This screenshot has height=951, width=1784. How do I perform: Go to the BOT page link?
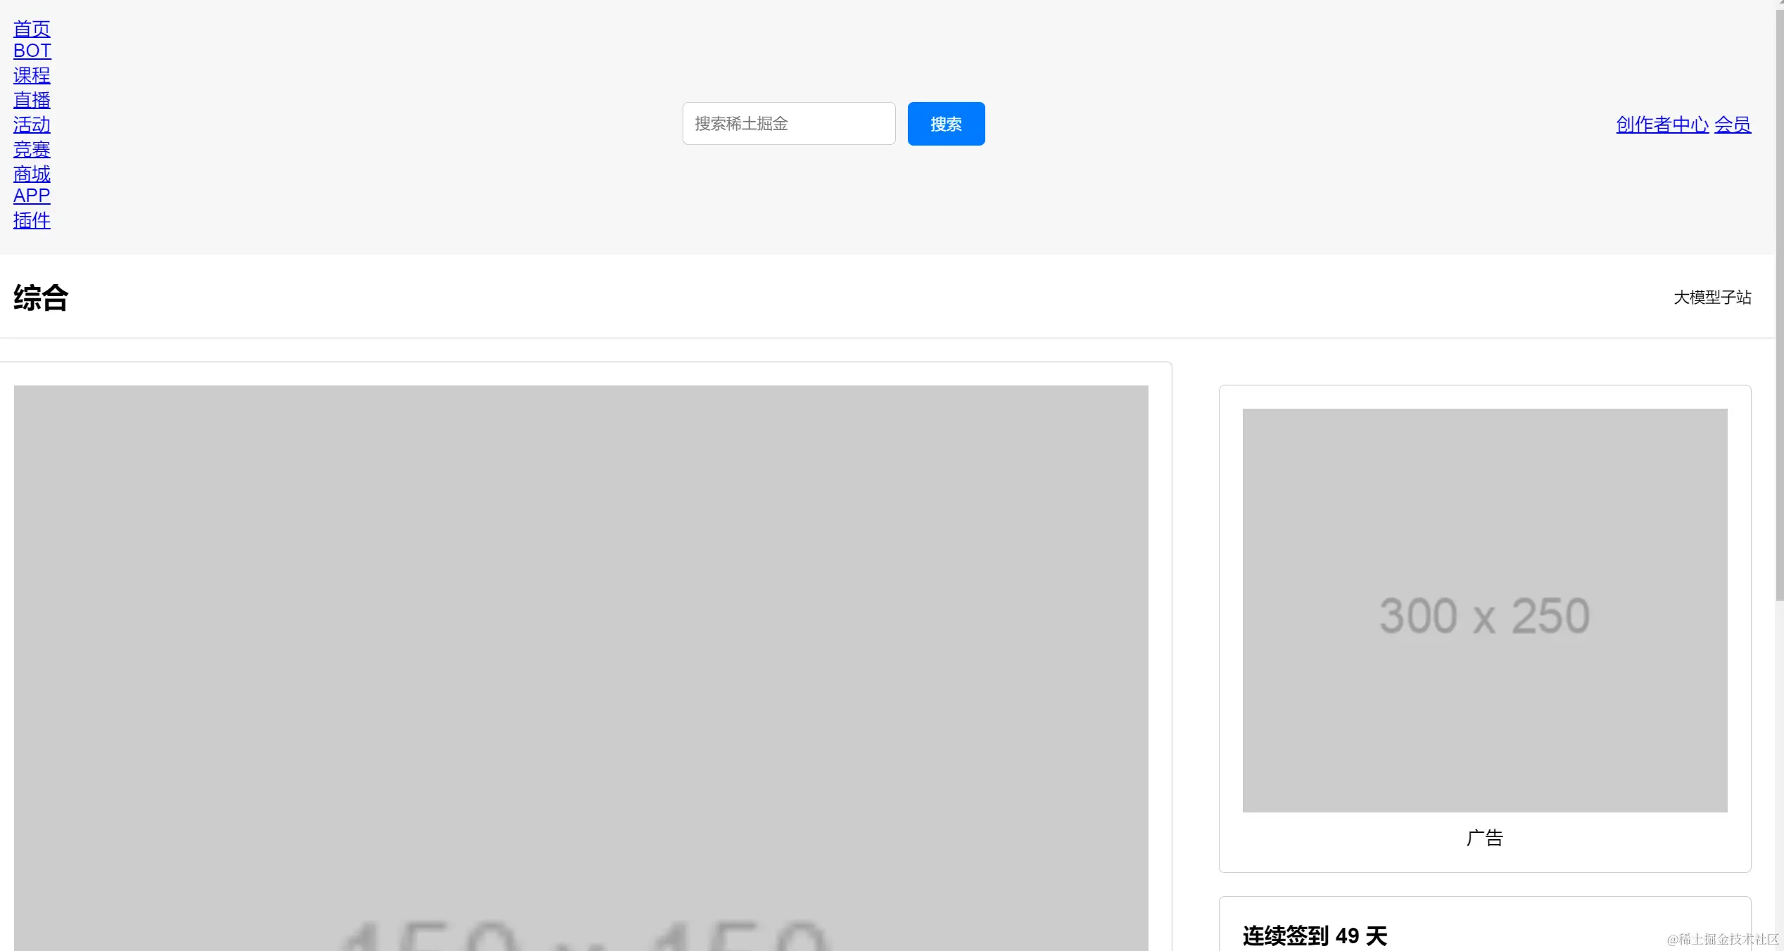point(32,51)
